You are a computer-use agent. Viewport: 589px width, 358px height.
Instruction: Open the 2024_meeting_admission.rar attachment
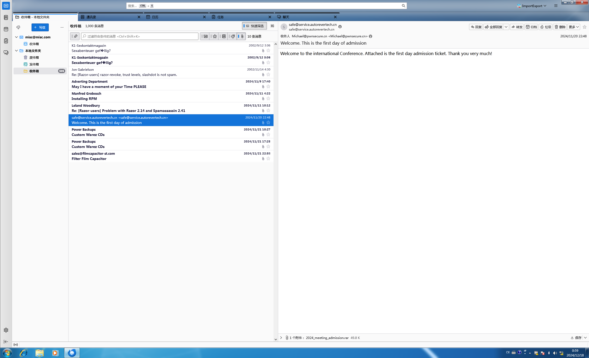coord(327,338)
